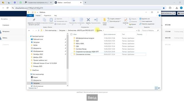The height and width of the screenshot is (103, 184).
Task: Switch to large icons view in the status bar
Action: 159,88
